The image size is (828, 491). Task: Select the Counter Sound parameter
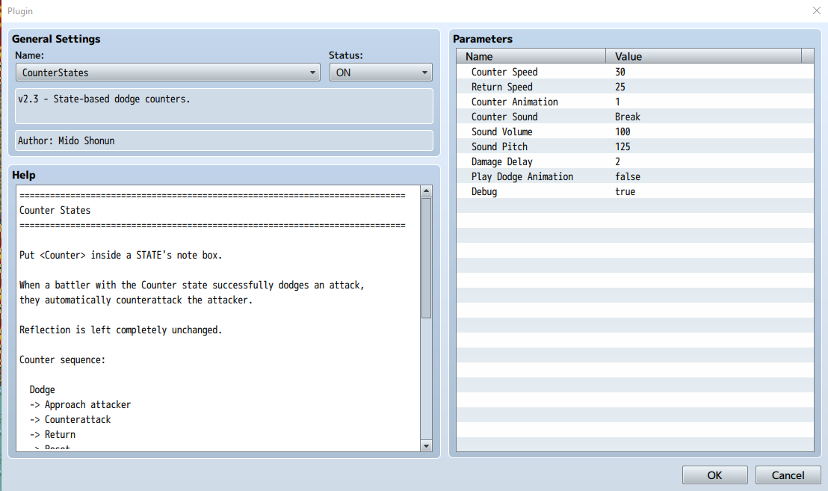pyautogui.click(x=634, y=117)
